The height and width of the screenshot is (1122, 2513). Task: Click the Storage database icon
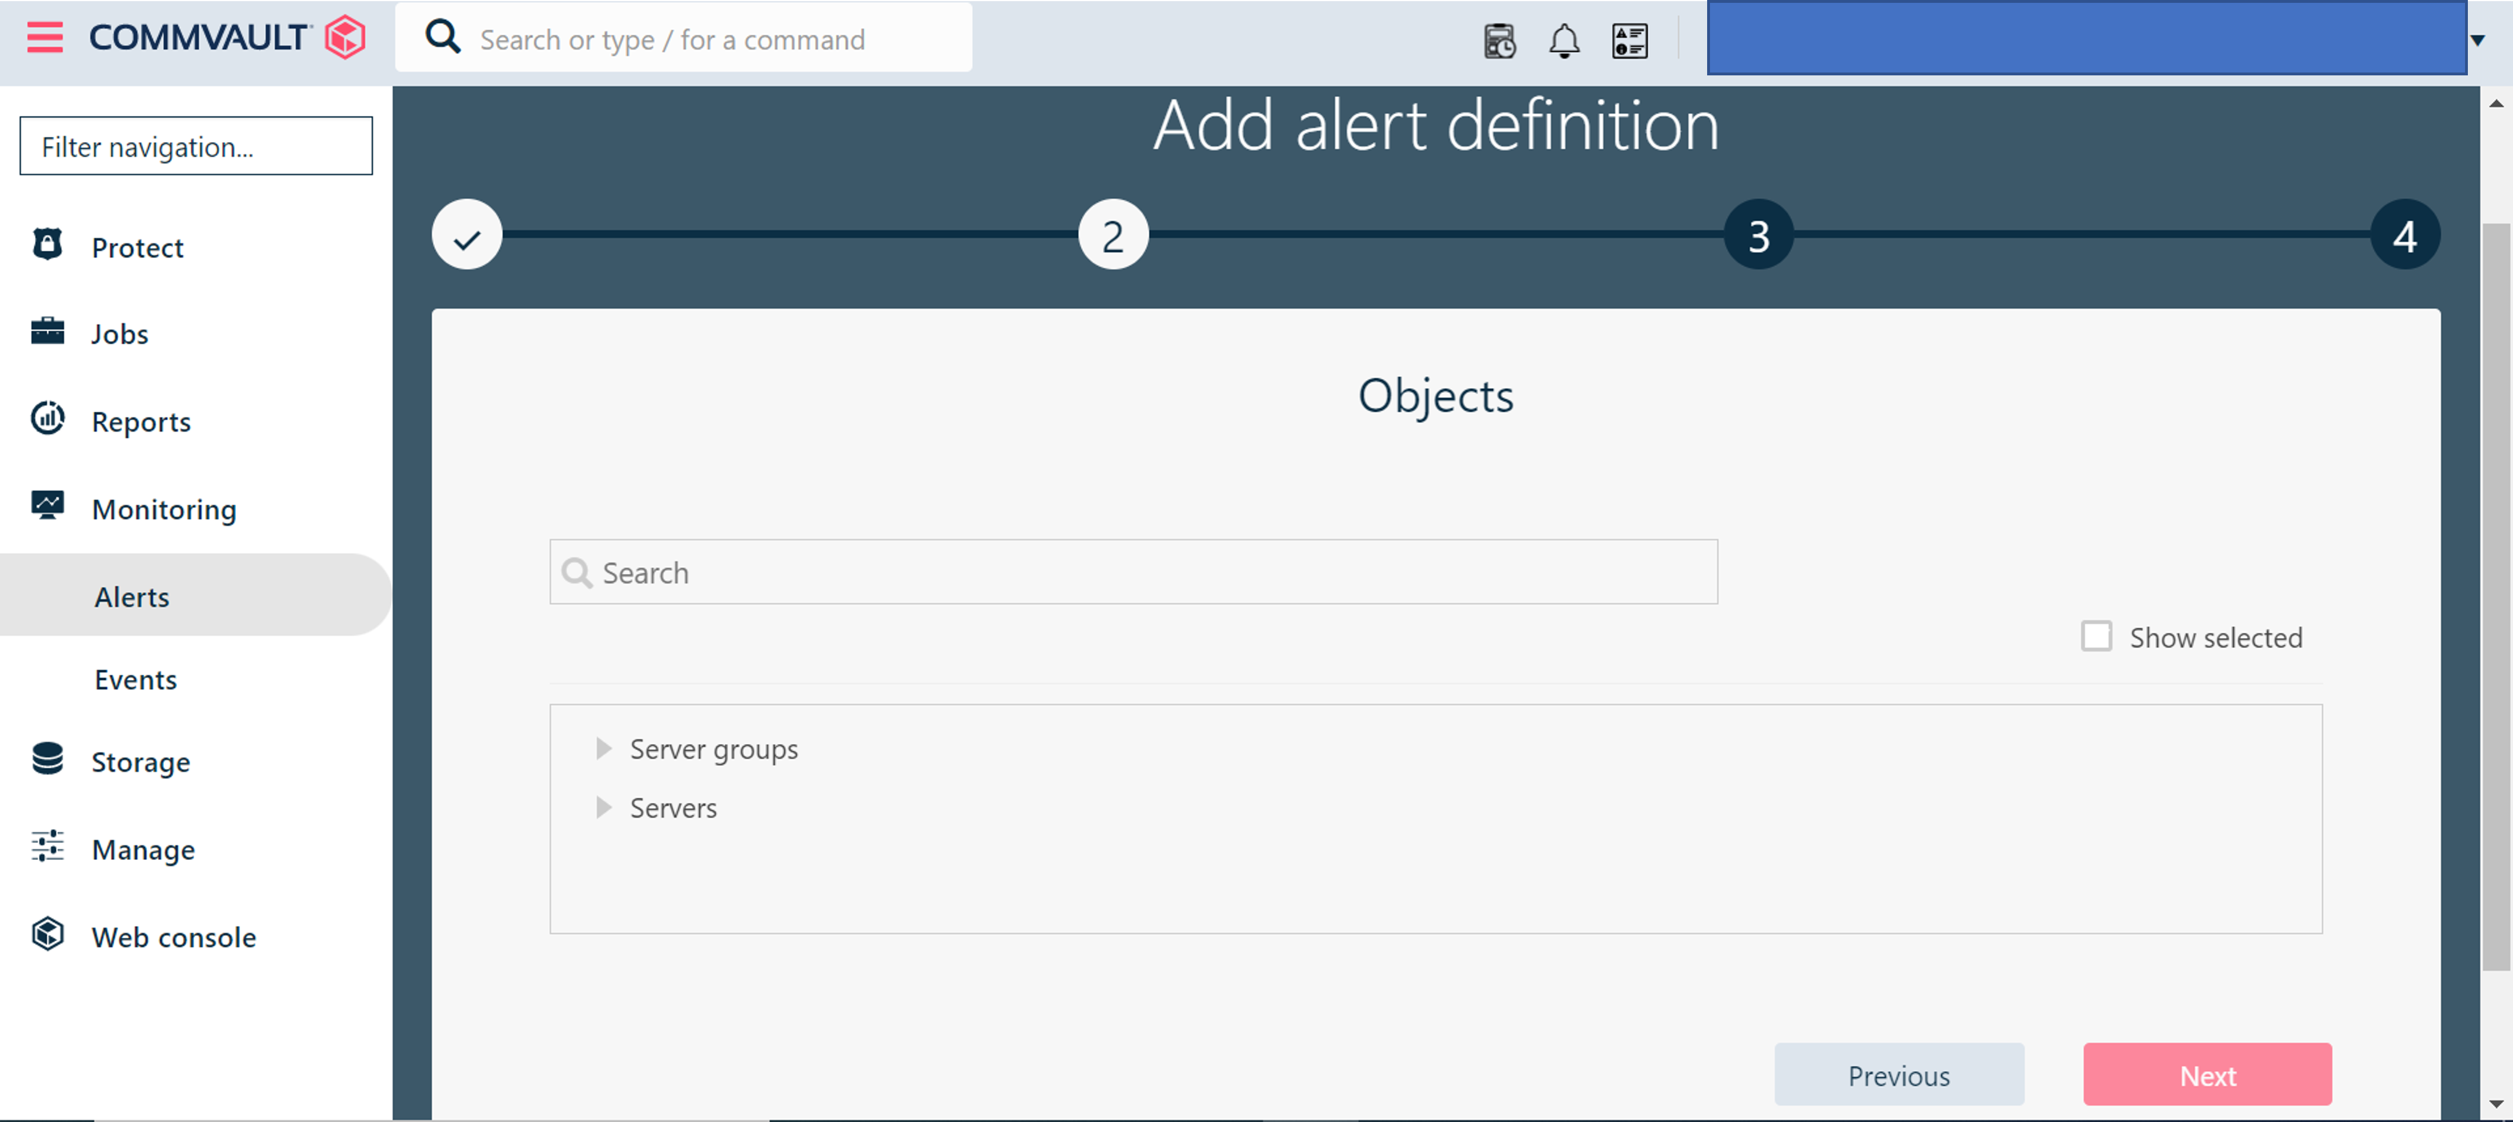[48, 760]
